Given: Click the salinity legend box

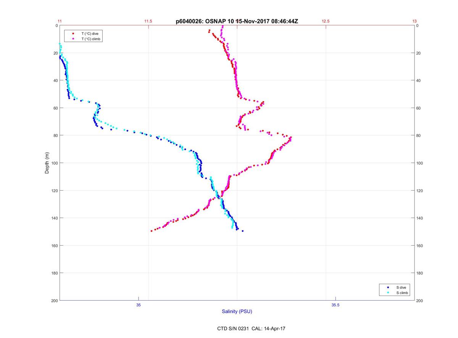Looking at the screenshot, I should click(395, 290).
